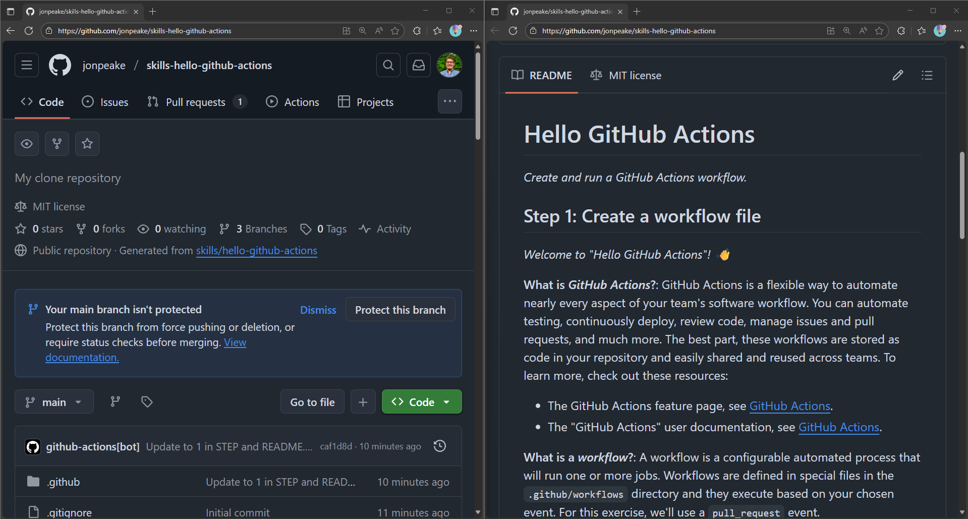Add page to favorites in left browser
The width and height of the screenshot is (968, 519).
pos(395,31)
